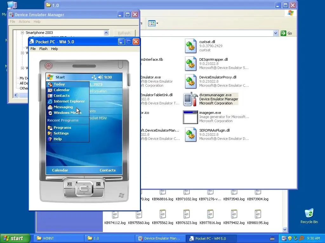This screenshot has width=325, height=243.
Task: Click the Go button in the Explorer address bar
Action: click(286, 33)
